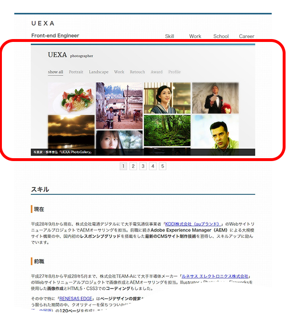Open the Work link in the top menu
This screenshot has width=286, height=334.
click(195, 36)
